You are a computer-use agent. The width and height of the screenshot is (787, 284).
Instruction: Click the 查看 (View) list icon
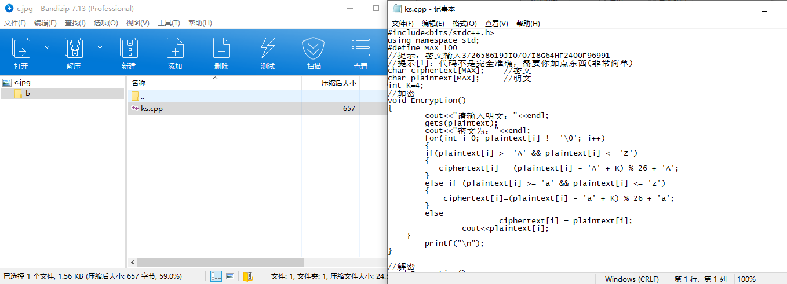[360, 48]
